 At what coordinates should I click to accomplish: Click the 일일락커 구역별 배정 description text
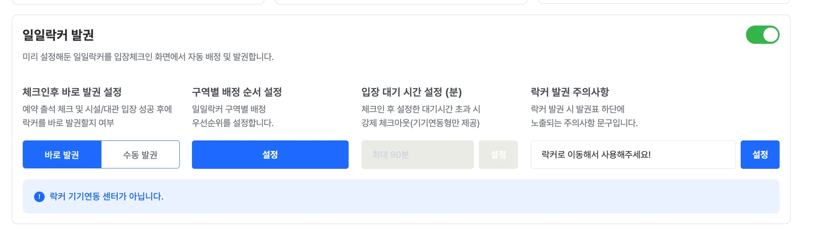tap(228, 109)
